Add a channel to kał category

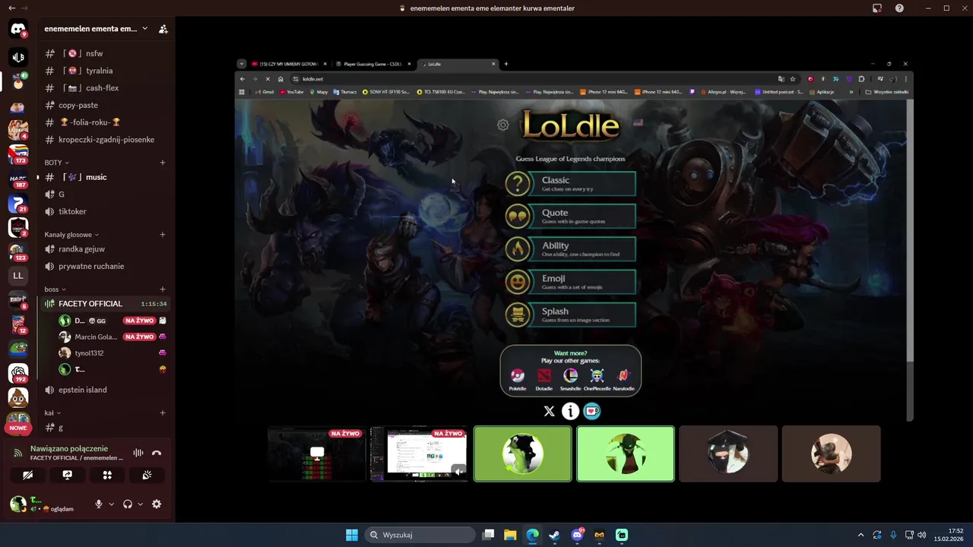click(x=163, y=413)
